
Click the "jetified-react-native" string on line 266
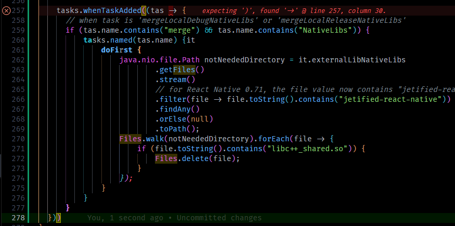pyautogui.click(x=390, y=99)
